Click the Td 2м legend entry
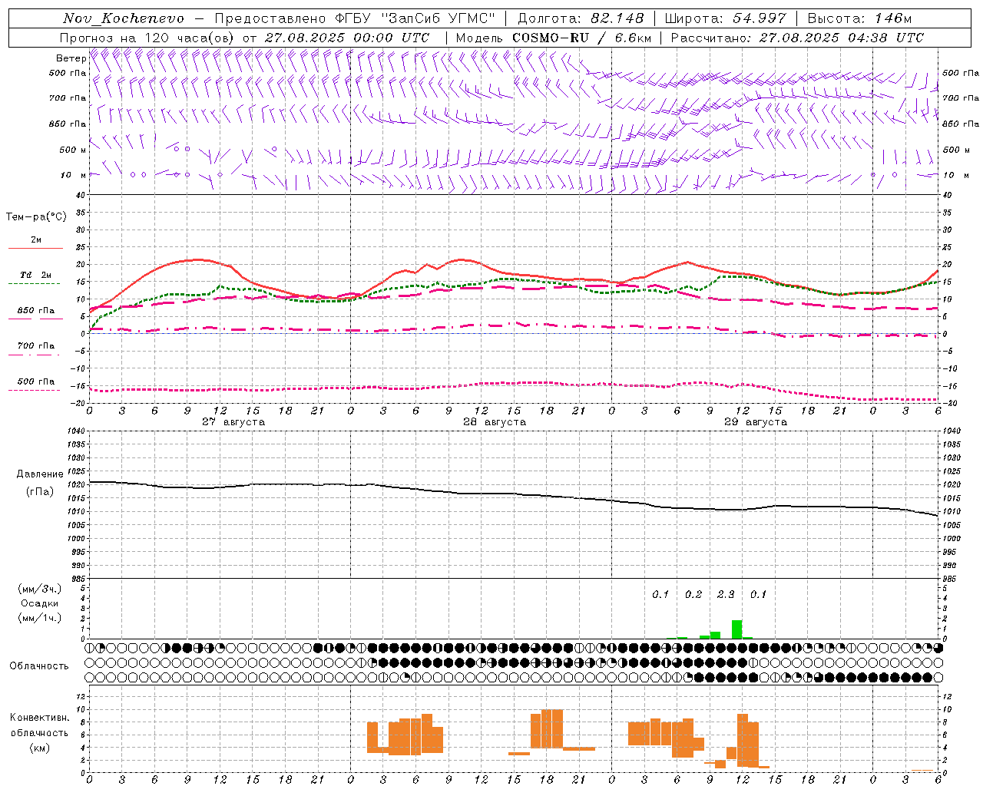Image resolution: width=983 pixels, height=786 pixels. (x=36, y=275)
